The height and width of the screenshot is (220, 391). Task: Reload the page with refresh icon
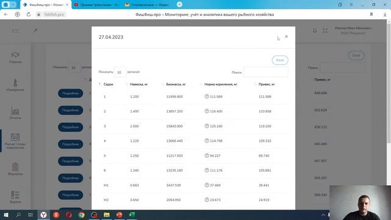pyautogui.click(x=29, y=15)
